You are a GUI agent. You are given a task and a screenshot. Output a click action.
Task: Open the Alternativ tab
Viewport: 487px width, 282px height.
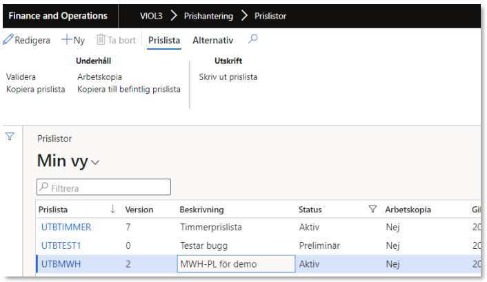tap(212, 40)
